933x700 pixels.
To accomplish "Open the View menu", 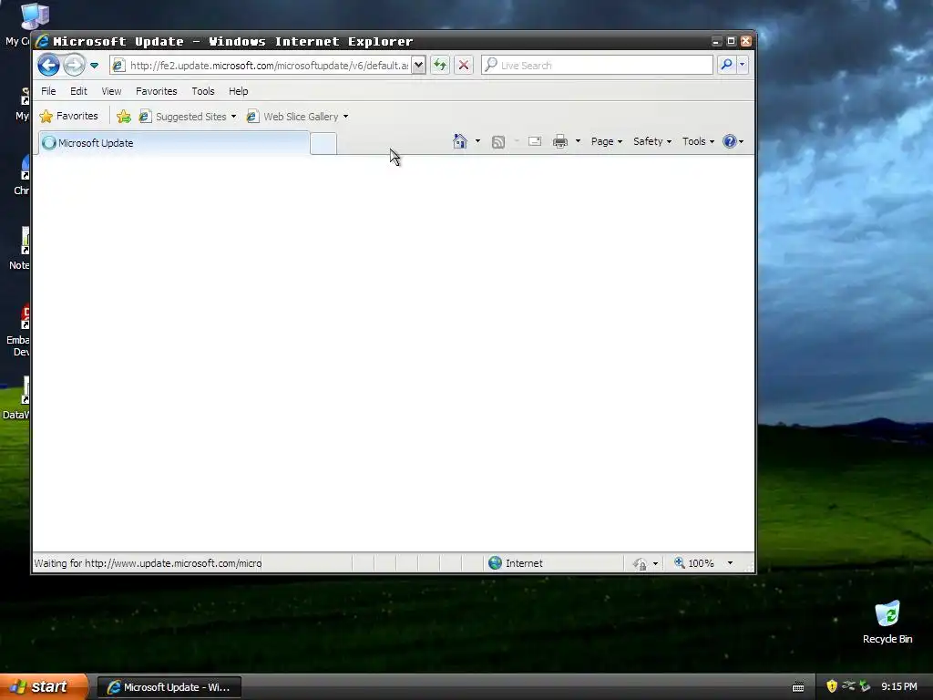I will click(111, 91).
